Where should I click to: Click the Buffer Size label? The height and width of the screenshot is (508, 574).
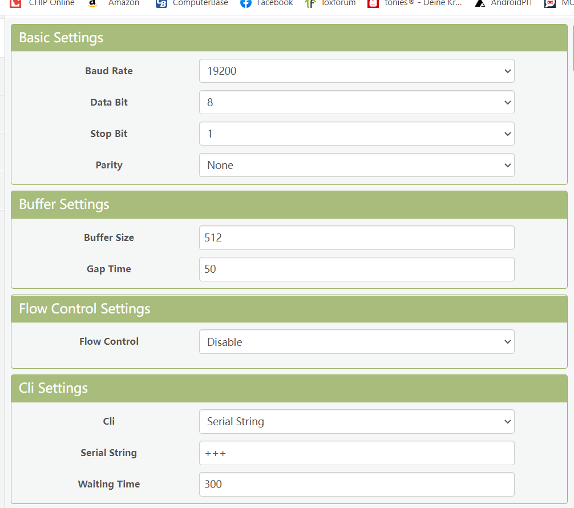point(109,237)
